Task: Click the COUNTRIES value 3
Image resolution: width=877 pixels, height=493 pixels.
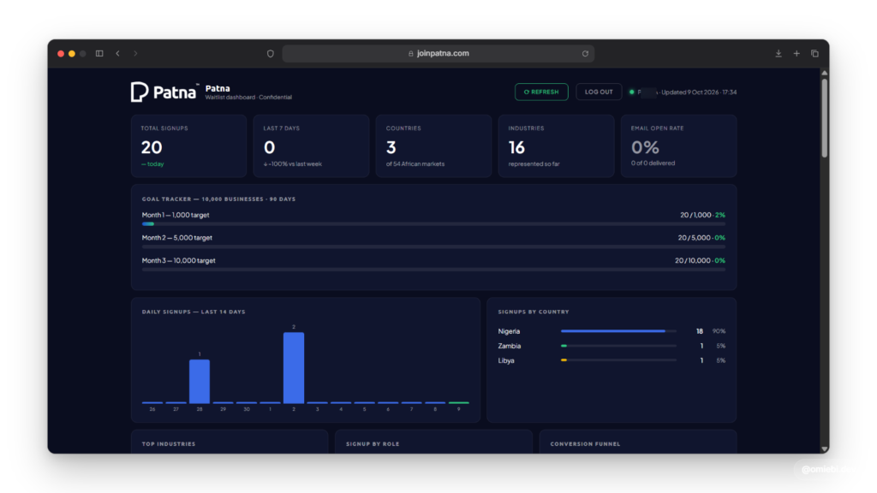Action: [391, 147]
